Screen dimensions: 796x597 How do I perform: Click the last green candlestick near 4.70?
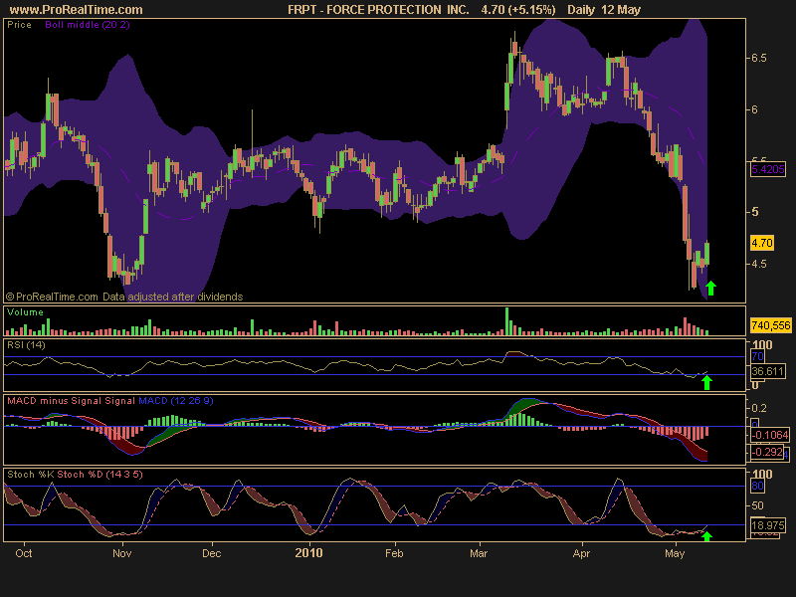coord(706,254)
